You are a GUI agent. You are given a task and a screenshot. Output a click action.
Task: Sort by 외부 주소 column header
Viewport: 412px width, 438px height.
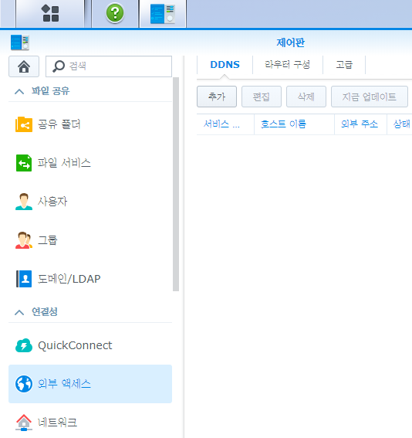click(360, 124)
